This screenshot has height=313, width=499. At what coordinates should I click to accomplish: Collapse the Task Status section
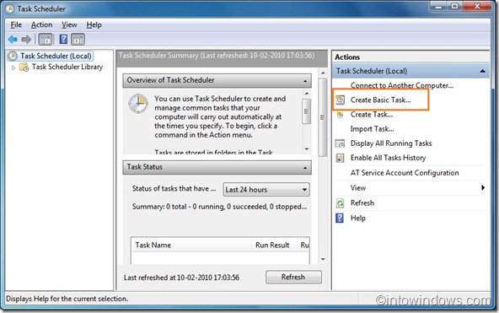click(305, 168)
